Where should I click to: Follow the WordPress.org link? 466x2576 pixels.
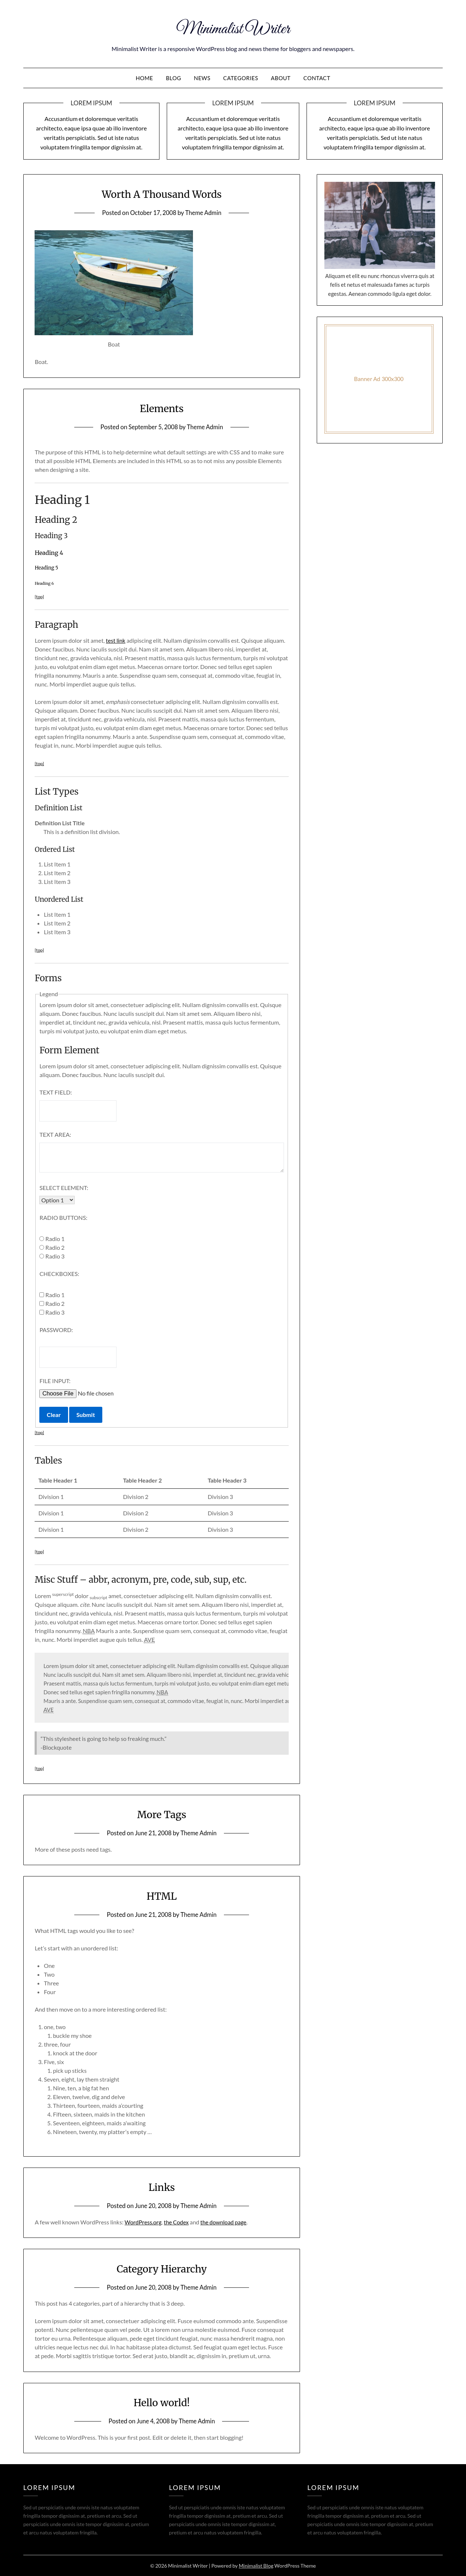click(143, 2222)
